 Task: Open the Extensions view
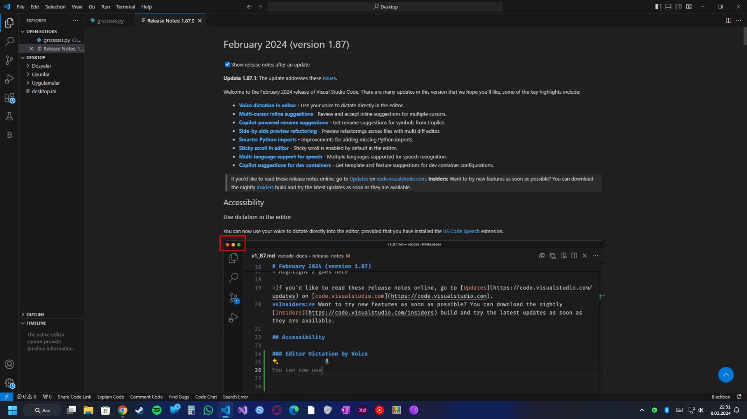pos(9,98)
